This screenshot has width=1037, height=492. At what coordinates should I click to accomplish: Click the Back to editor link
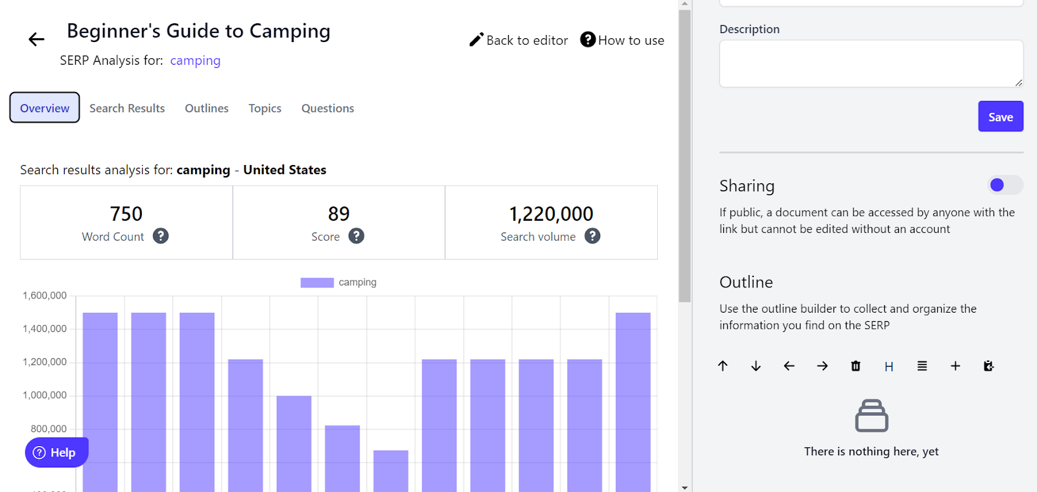coord(518,40)
